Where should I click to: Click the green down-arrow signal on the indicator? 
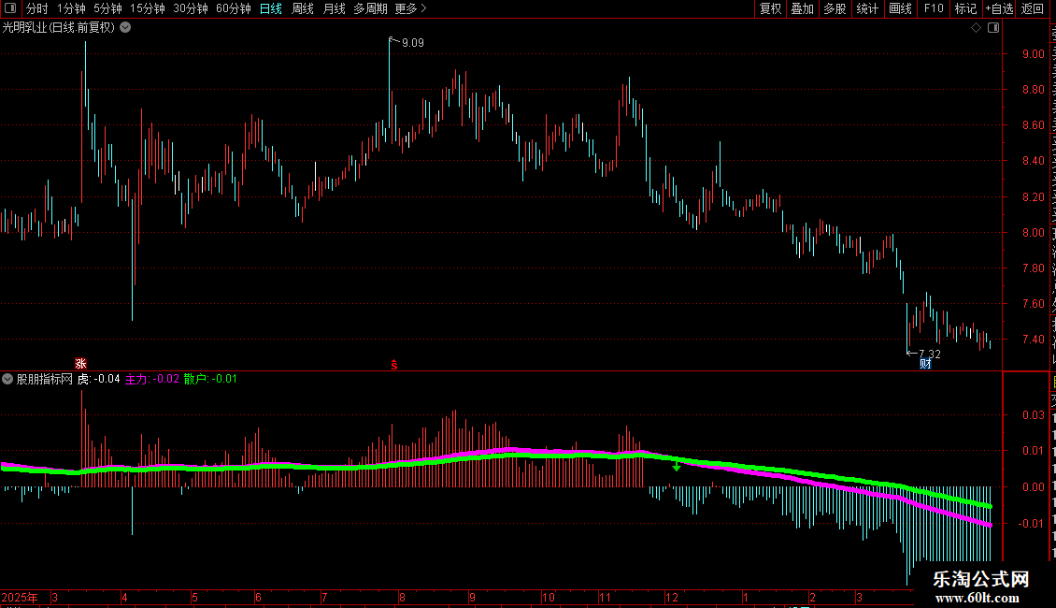pyautogui.click(x=677, y=466)
